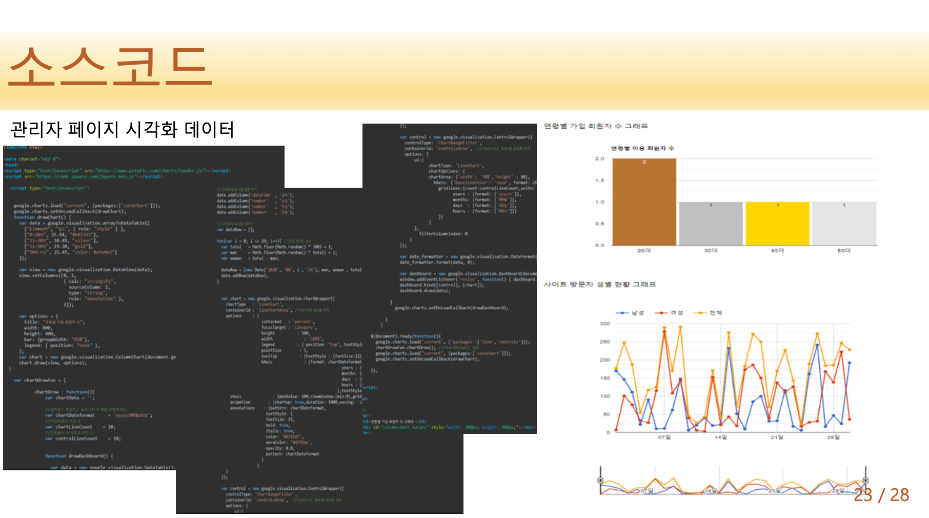Click the page number 23 / 28
The height and width of the screenshot is (518, 929).
881,495
